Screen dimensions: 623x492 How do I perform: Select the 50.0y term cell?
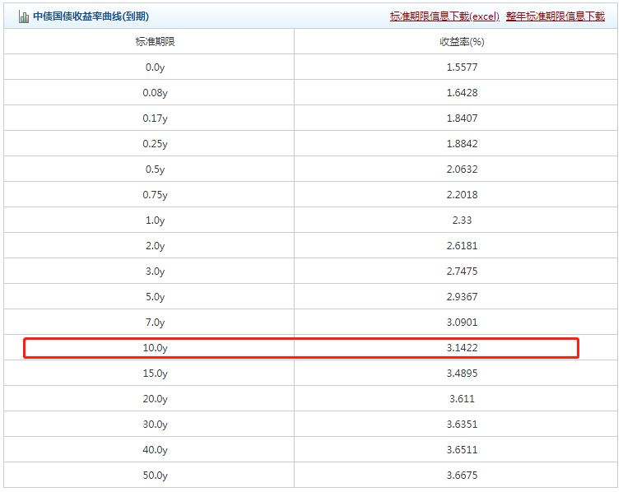pos(155,476)
